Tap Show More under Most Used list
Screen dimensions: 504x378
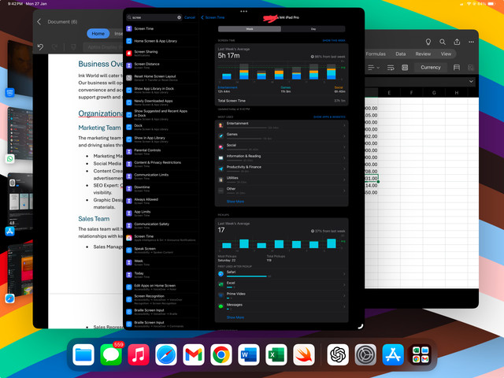[235, 202]
